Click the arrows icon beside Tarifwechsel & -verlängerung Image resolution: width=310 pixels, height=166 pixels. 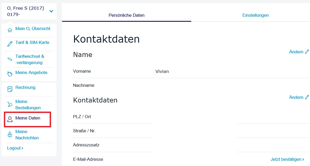pyautogui.click(x=10, y=59)
